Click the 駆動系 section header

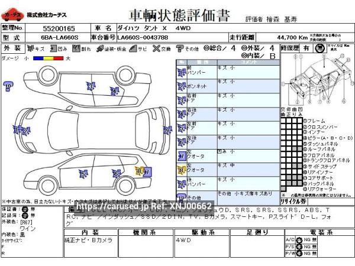(202, 232)
